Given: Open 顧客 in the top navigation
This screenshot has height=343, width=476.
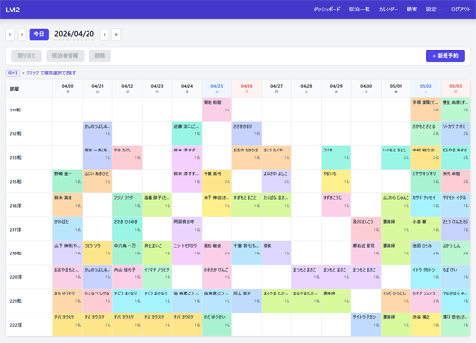Looking at the screenshot, I should (412, 10).
